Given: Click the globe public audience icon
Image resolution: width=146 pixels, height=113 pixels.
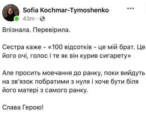Looking at the screenshot, I should coord(42,19).
